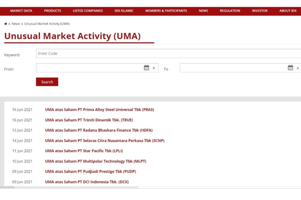Open UMA notice for Multipolar Technology (MLPT)
This screenshot has height=200, width=301.
coord(96,161)
